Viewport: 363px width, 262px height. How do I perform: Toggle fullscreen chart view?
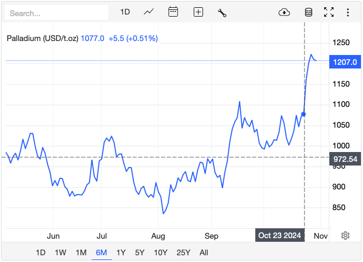click(x=329, y=12)
